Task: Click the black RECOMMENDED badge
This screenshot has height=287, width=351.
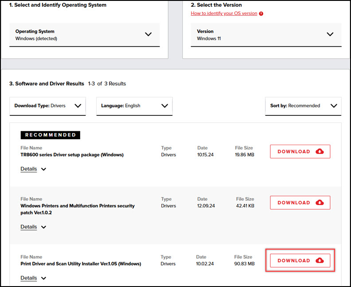Action: click(51, 135)
